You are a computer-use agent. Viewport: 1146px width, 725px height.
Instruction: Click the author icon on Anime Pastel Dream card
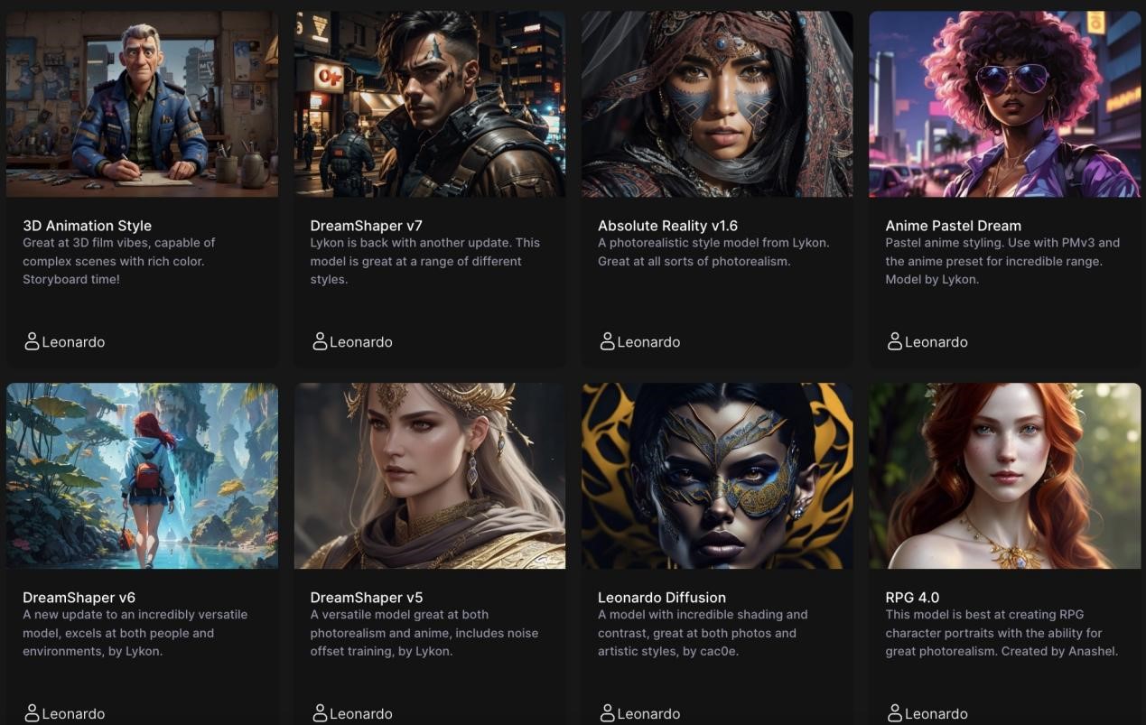[894, 341]
